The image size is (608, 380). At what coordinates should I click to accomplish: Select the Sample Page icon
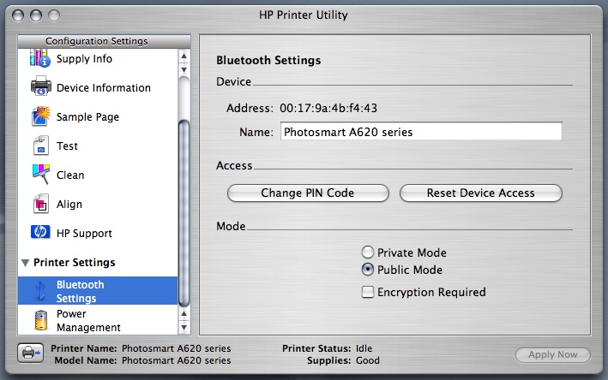click(x=40, y=116)
